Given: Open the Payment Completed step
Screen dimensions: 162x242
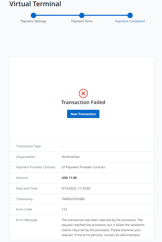Looking at the screenshot, I should 130,21.
